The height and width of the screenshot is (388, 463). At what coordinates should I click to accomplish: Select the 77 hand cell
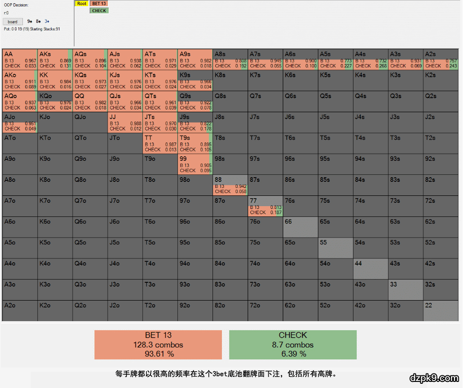(x=265, y=206)
